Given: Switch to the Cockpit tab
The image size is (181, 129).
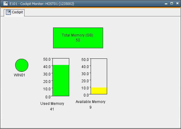Looking at the screenshot, I should pos(14,12).
